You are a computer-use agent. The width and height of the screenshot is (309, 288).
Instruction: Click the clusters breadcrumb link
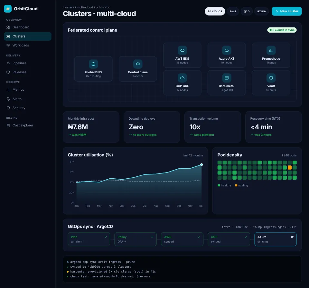tap(68, 7)
